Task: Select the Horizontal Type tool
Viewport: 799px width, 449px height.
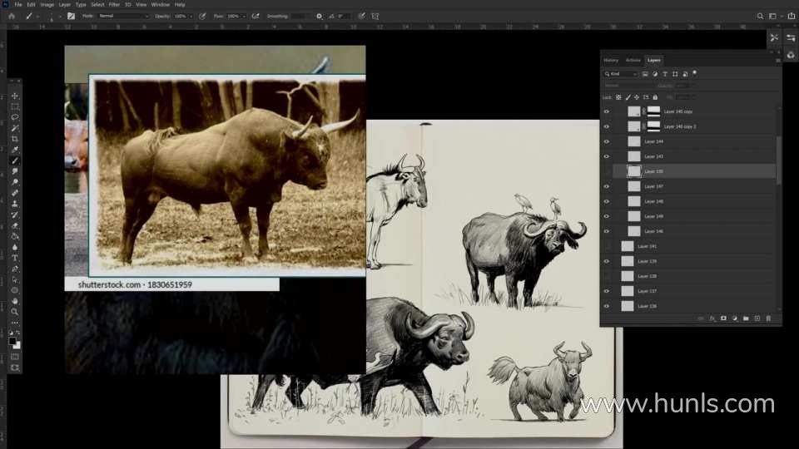Action: tap(15, 258)
